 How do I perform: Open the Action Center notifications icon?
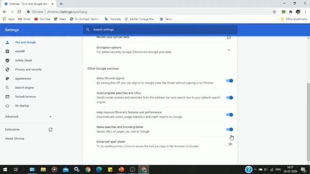click(303, 170)
